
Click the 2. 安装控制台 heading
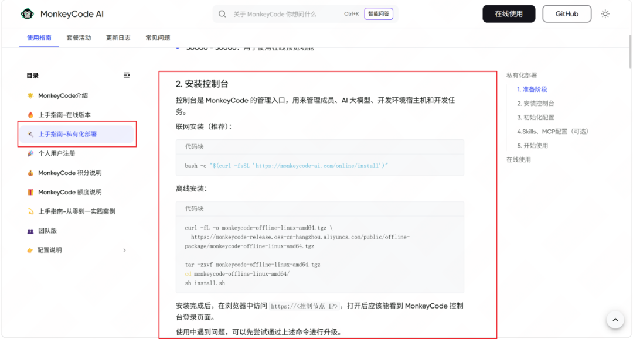pyautogui.click(x=202, y=84)
